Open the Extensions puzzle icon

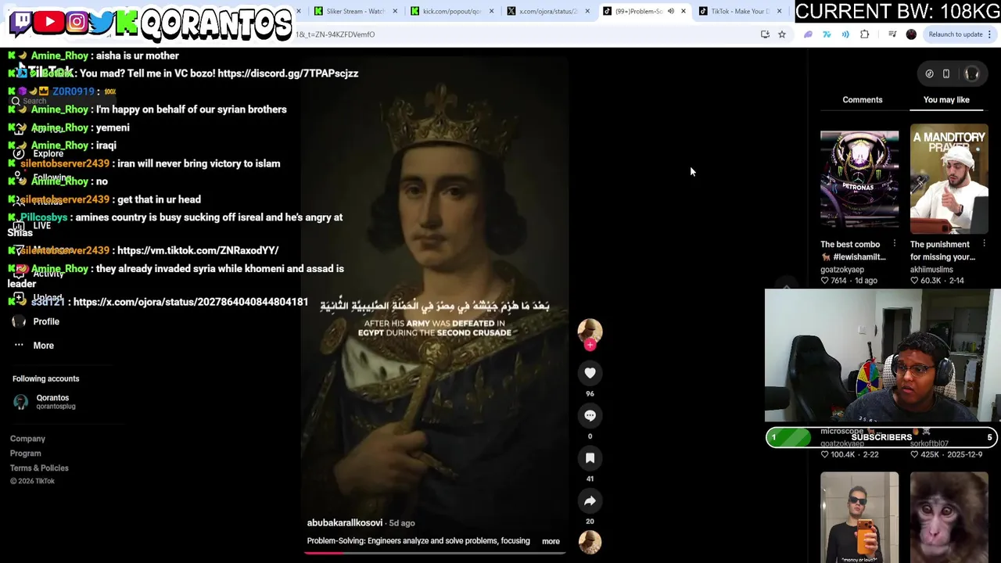(864, 34)
